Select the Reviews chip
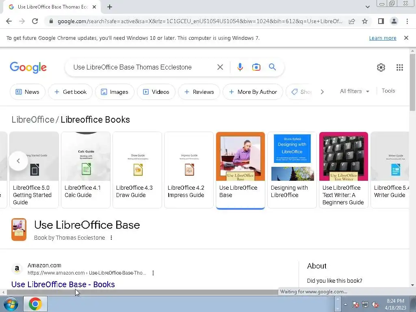 tap(199, 92)
